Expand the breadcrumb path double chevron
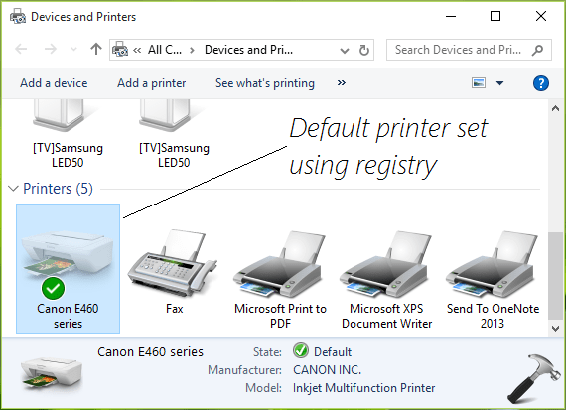The image size is (566, 410). coord(137,50)
